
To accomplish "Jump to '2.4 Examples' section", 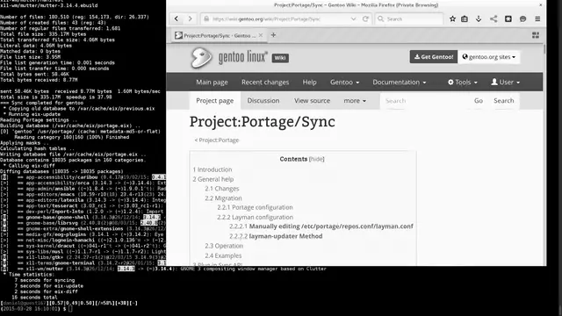I will 223,255.
